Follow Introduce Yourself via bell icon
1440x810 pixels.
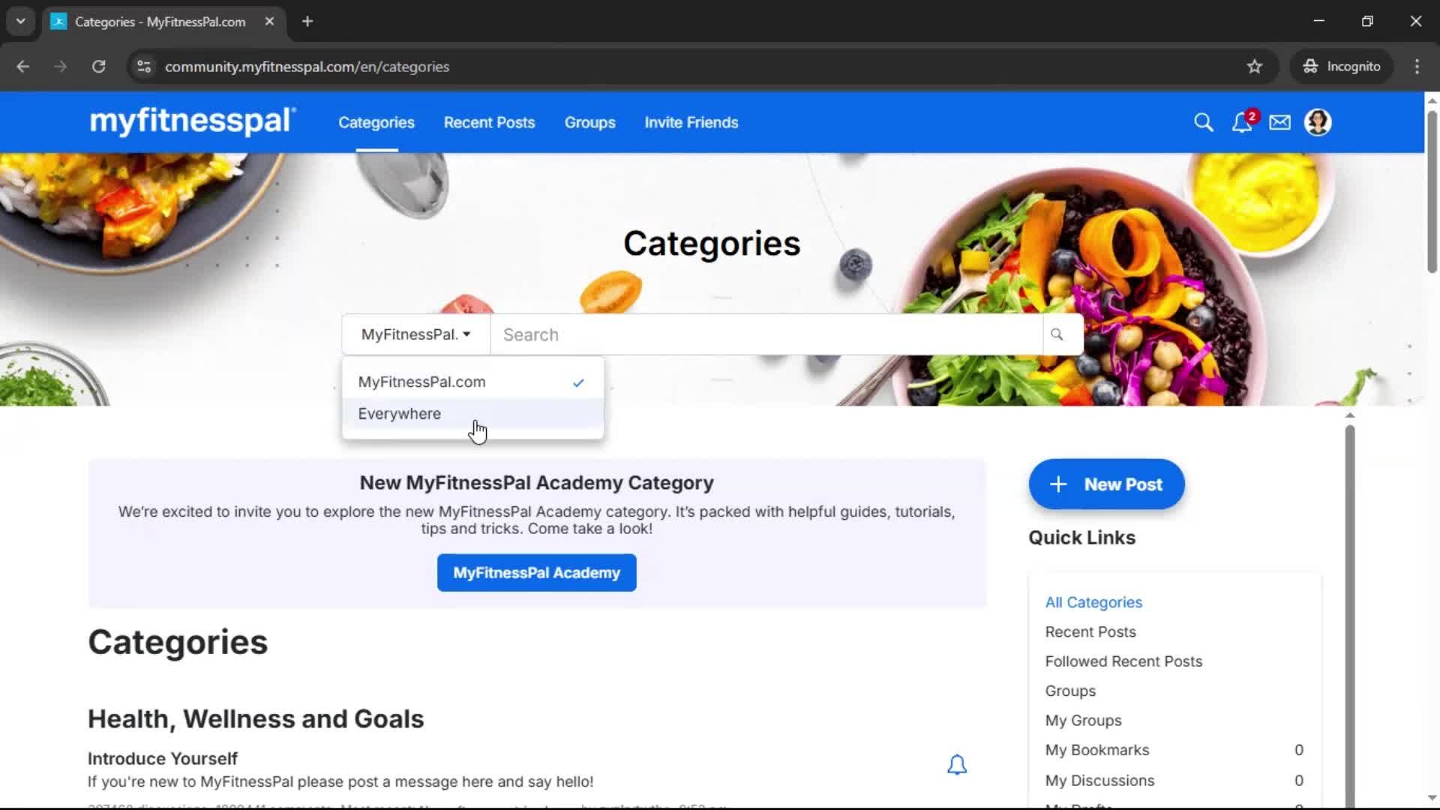(x=956, y=765)
